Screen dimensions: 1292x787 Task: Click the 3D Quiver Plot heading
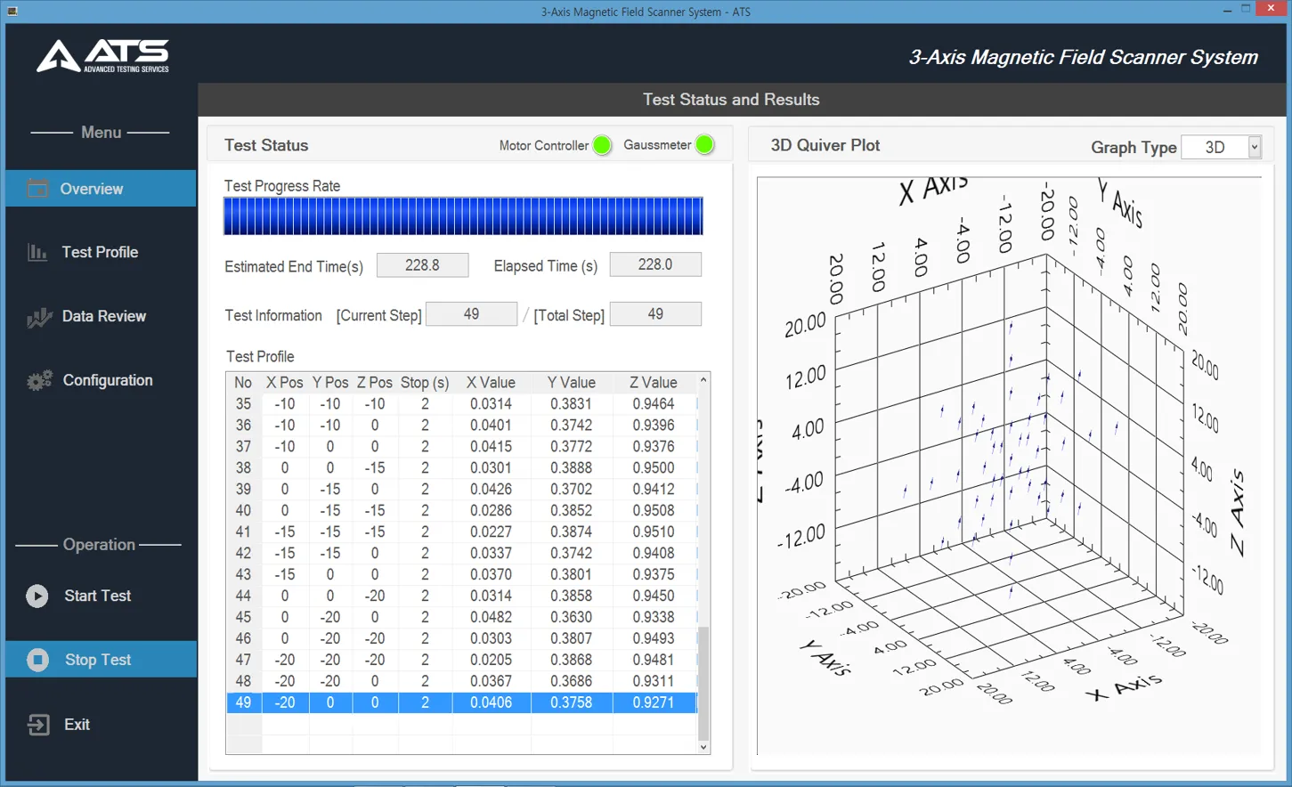(x=825, y=146)
